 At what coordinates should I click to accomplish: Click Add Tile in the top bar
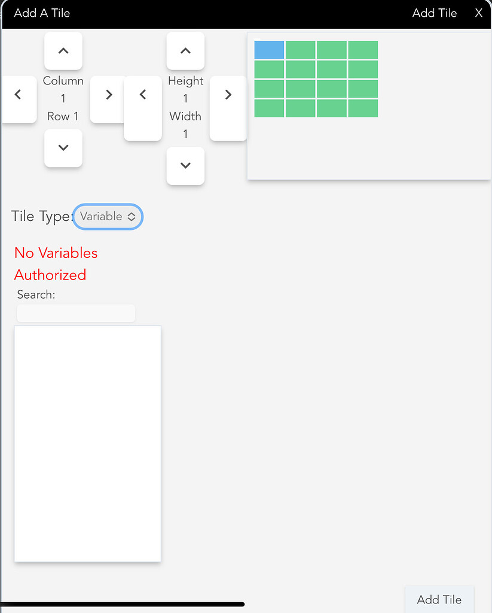tap(435, 13)
